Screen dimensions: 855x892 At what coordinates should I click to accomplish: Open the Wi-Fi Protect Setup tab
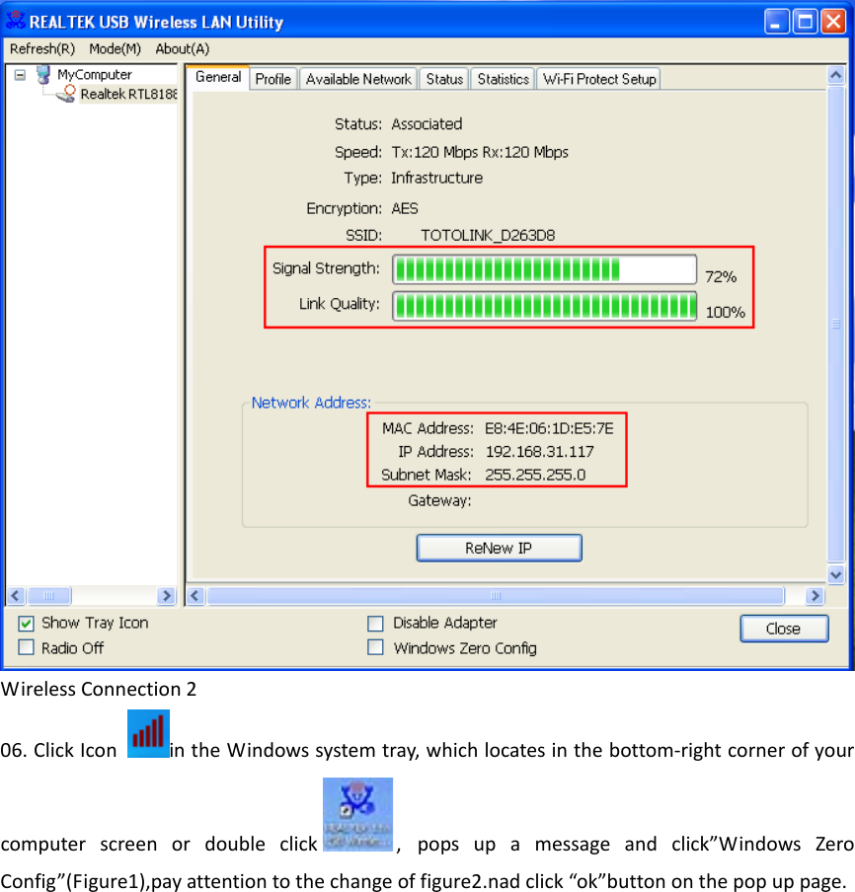pos(599,79)
